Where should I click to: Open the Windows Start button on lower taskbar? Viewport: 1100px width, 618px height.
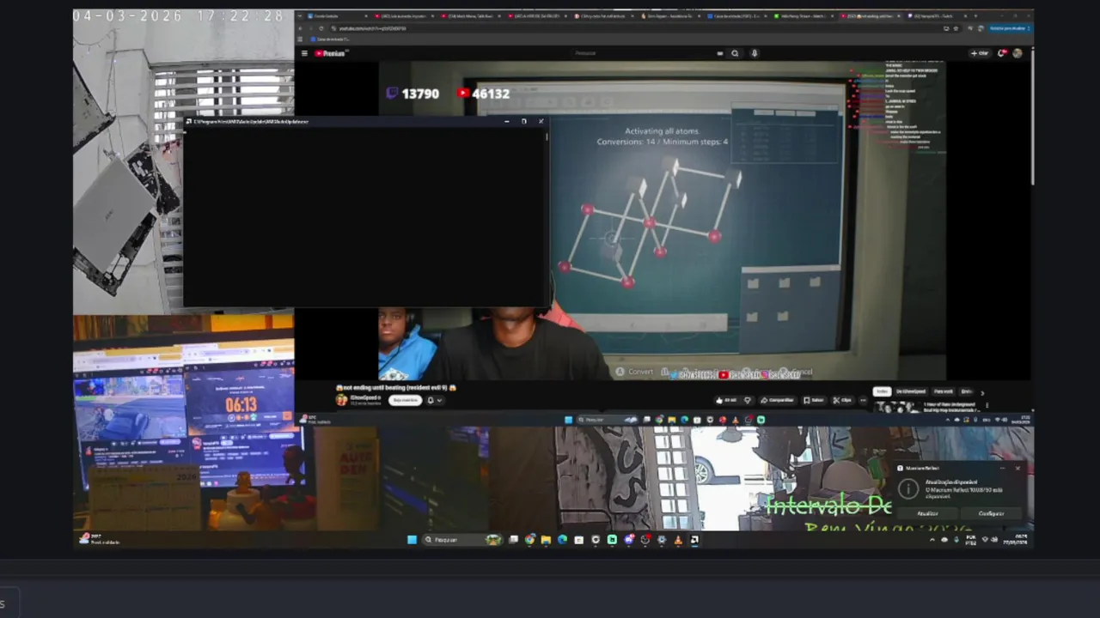coord(412,540)
